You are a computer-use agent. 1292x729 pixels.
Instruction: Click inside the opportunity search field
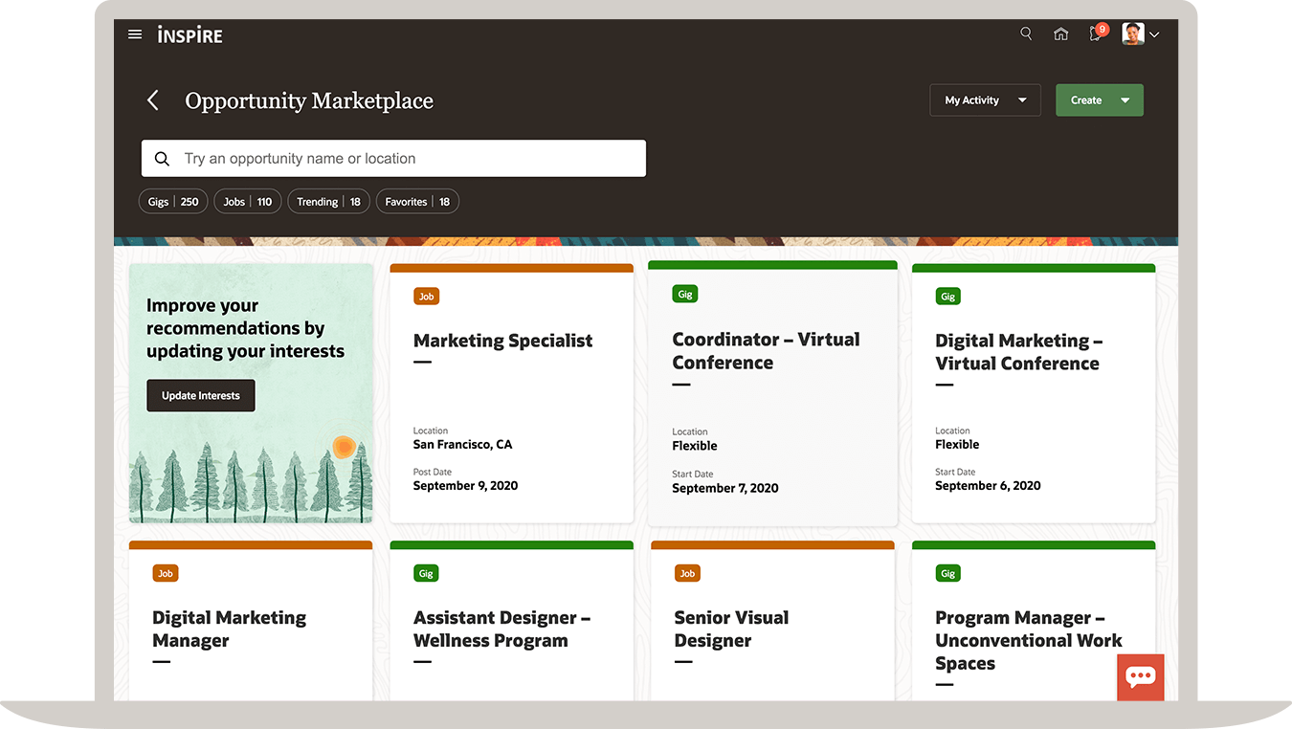(x=393, y=158)
